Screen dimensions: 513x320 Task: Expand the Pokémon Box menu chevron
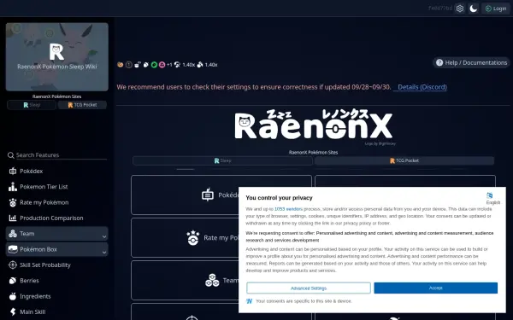click(x=104, y=252)
